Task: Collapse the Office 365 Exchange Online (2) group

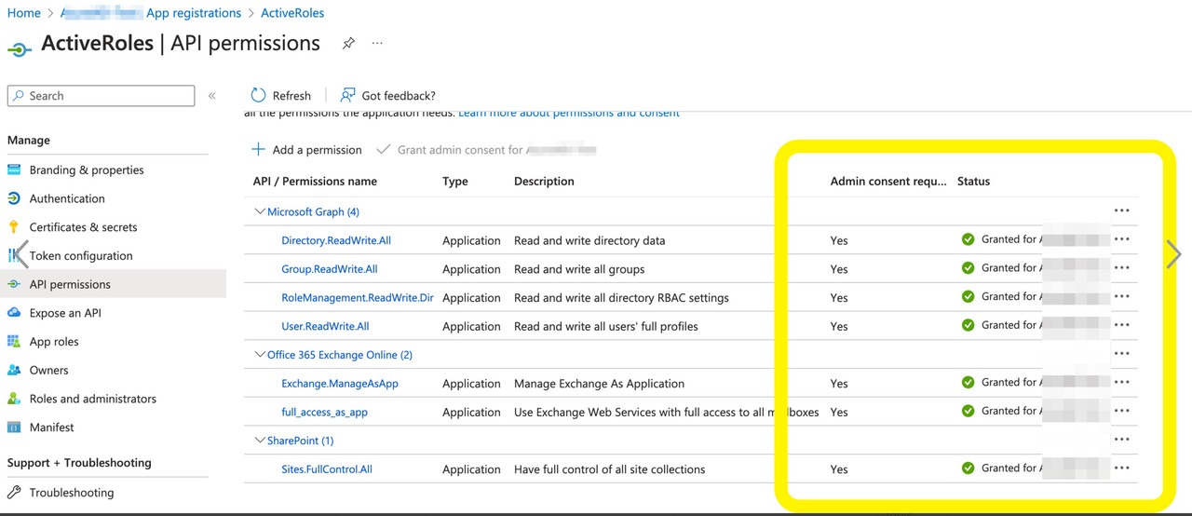Action: pos(260,355)
